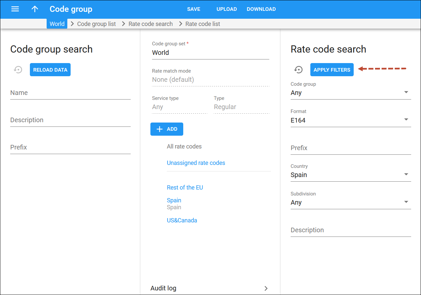Open Unassigned rate codes link
The image size is (421, 295).
pyautogui.click(x=196, y=163)
